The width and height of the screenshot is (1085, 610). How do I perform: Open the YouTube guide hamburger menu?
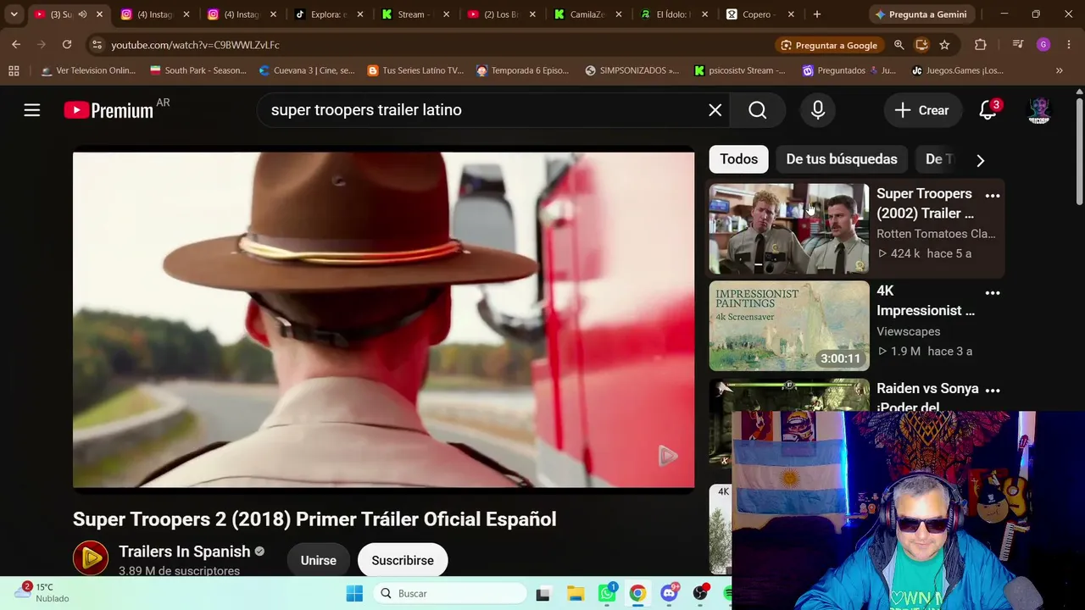click(32, 110)
